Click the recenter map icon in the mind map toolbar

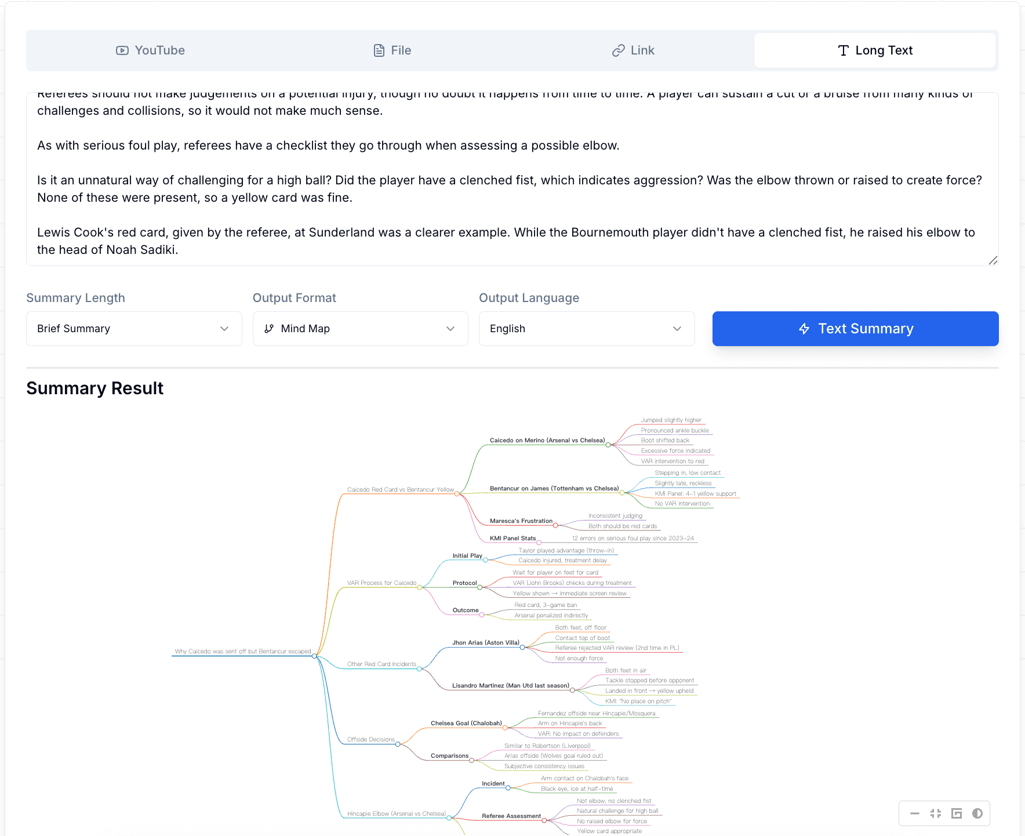click(957, 813)
